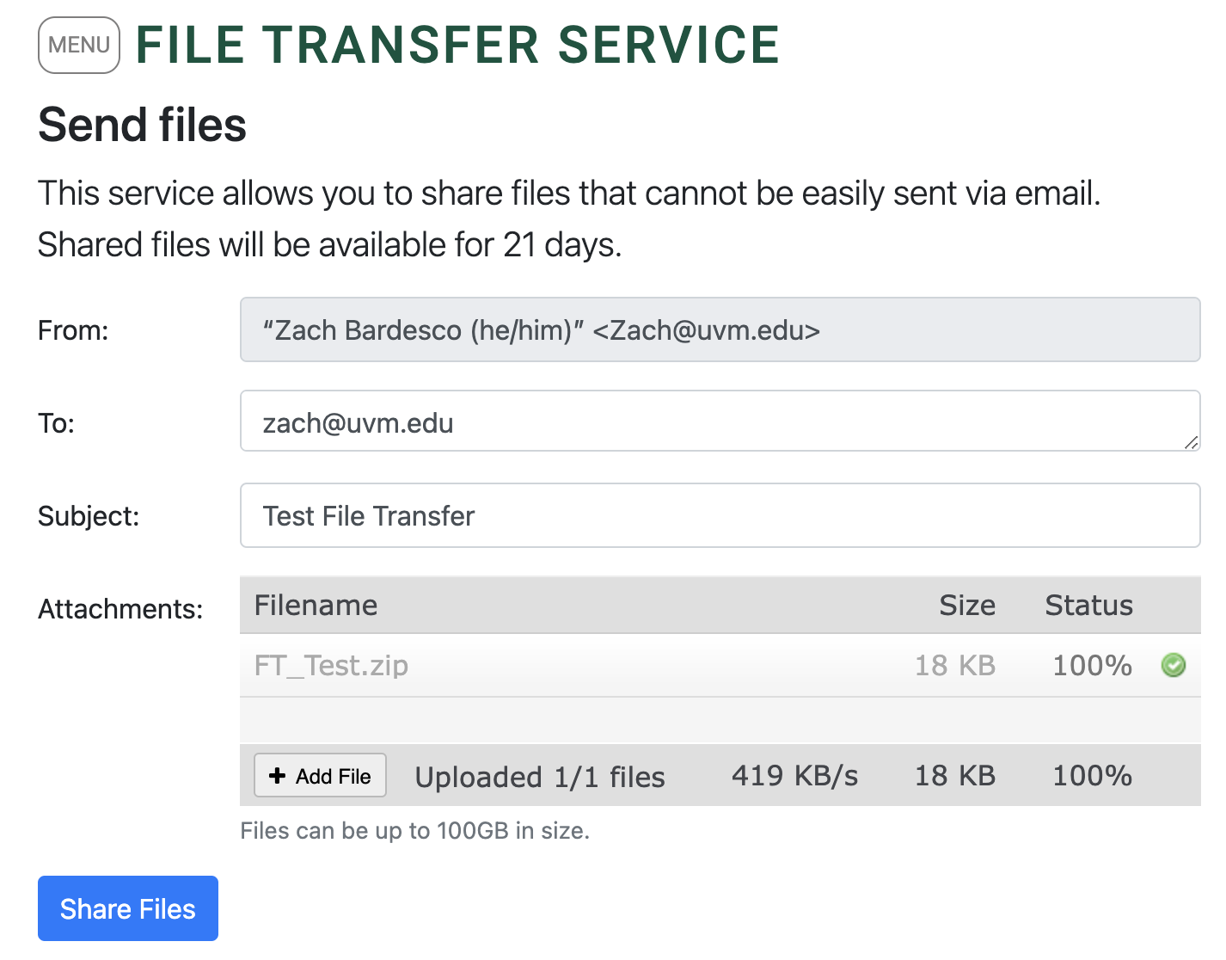Open the MENU button

click(79, 45)
